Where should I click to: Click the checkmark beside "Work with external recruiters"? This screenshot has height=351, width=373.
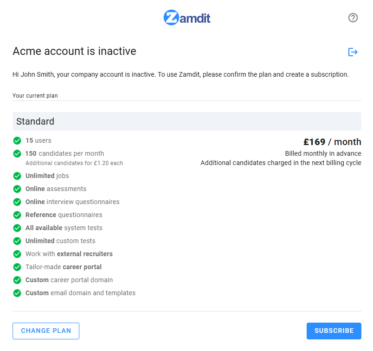[x=17, y=254]
